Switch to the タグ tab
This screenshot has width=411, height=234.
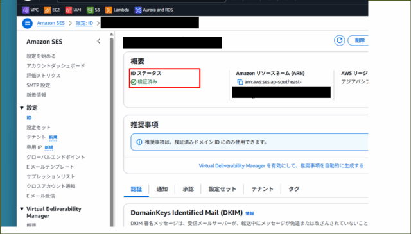tap(294, 189)
